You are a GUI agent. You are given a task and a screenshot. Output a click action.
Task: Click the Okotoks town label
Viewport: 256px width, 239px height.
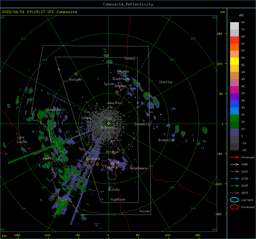114,190
